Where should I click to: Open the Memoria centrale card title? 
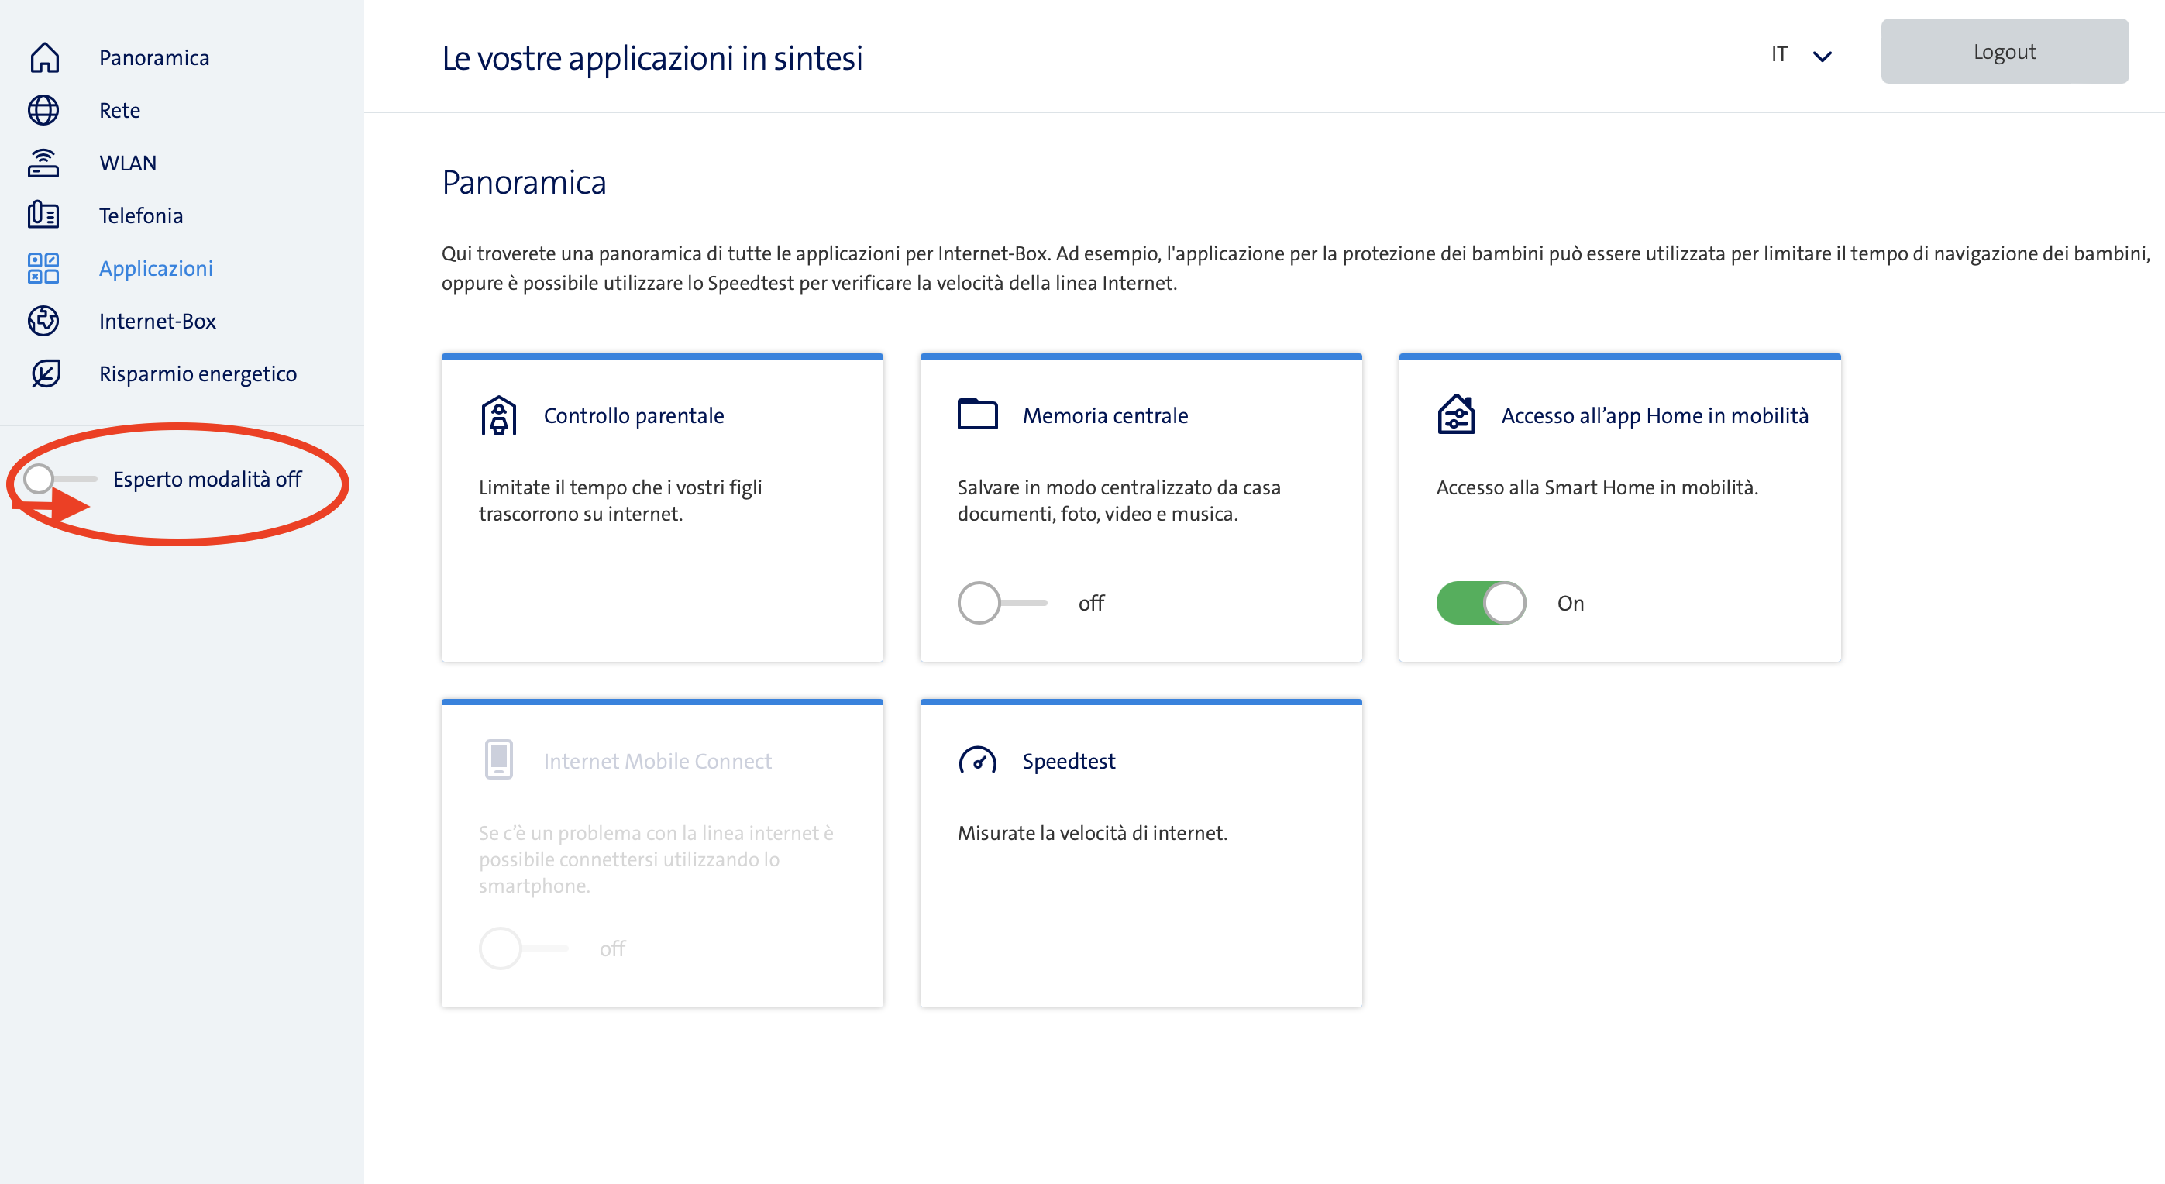[1104, 416]
